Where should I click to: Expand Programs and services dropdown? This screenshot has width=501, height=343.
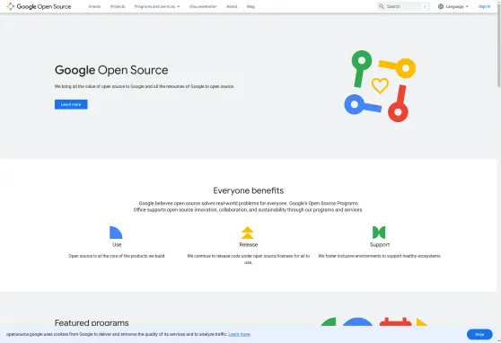(157, 6)
